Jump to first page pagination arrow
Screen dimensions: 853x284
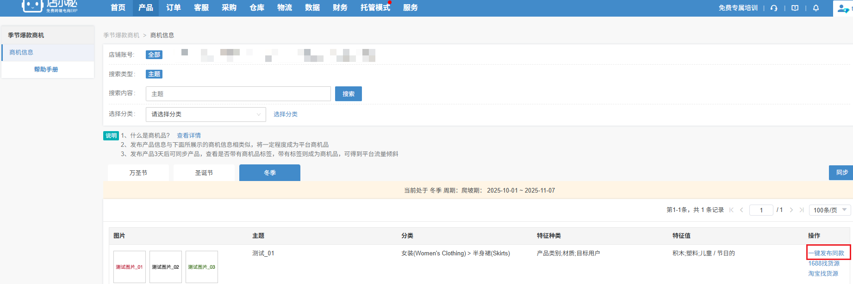coord(731,210)
